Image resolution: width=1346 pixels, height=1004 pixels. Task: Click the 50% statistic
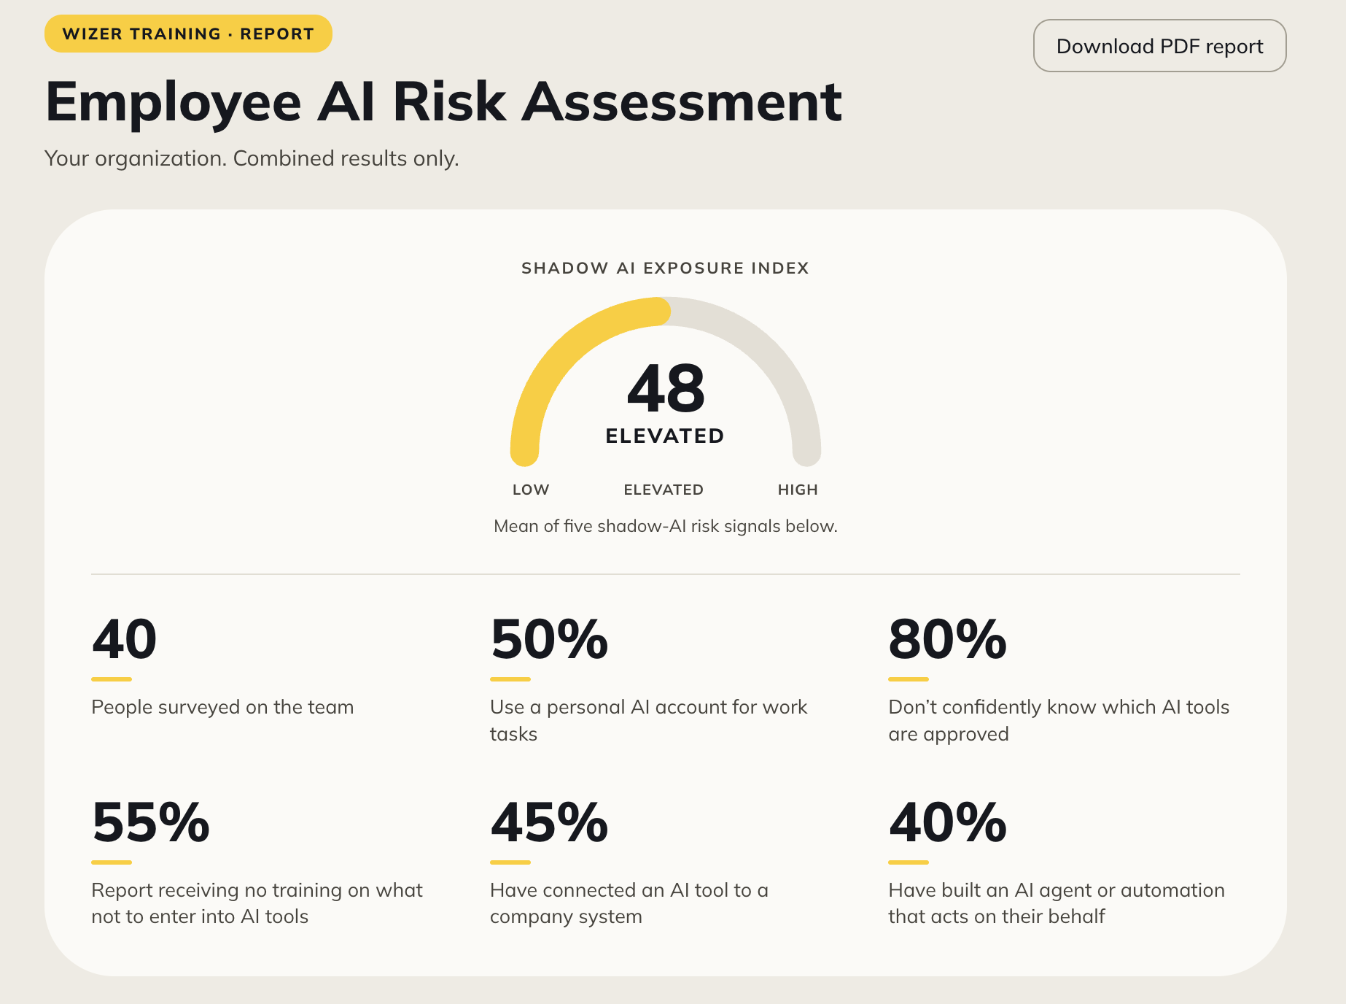coord(549,639)
